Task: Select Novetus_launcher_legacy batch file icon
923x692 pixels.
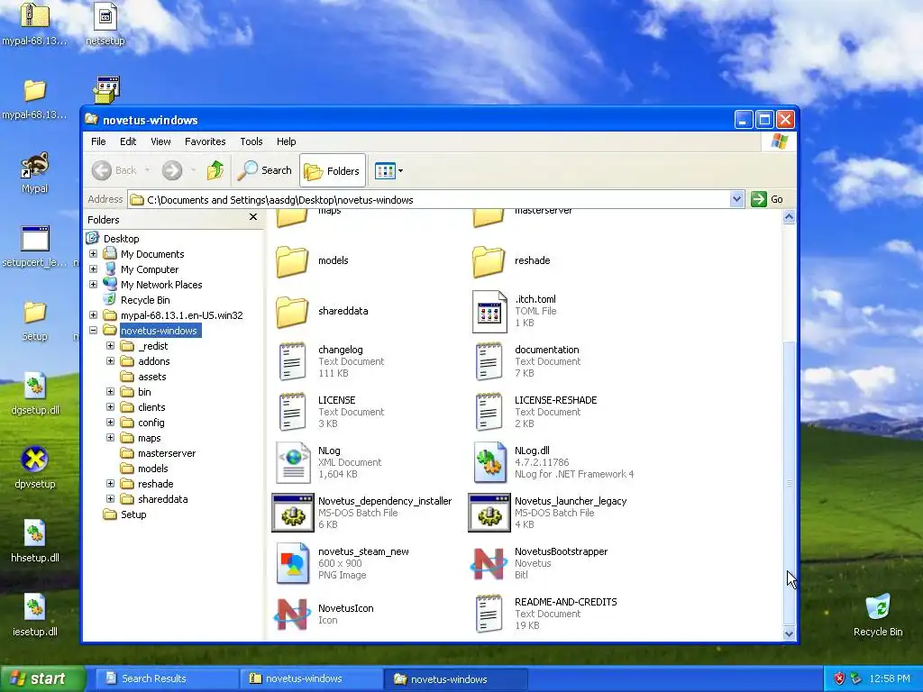Action: (x=489, y=513)
